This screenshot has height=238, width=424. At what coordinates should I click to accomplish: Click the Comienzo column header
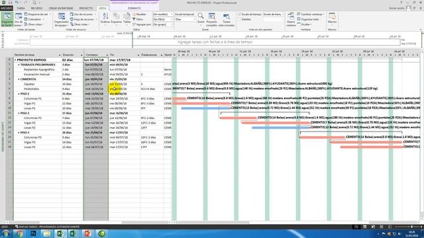tap(96, 55)
